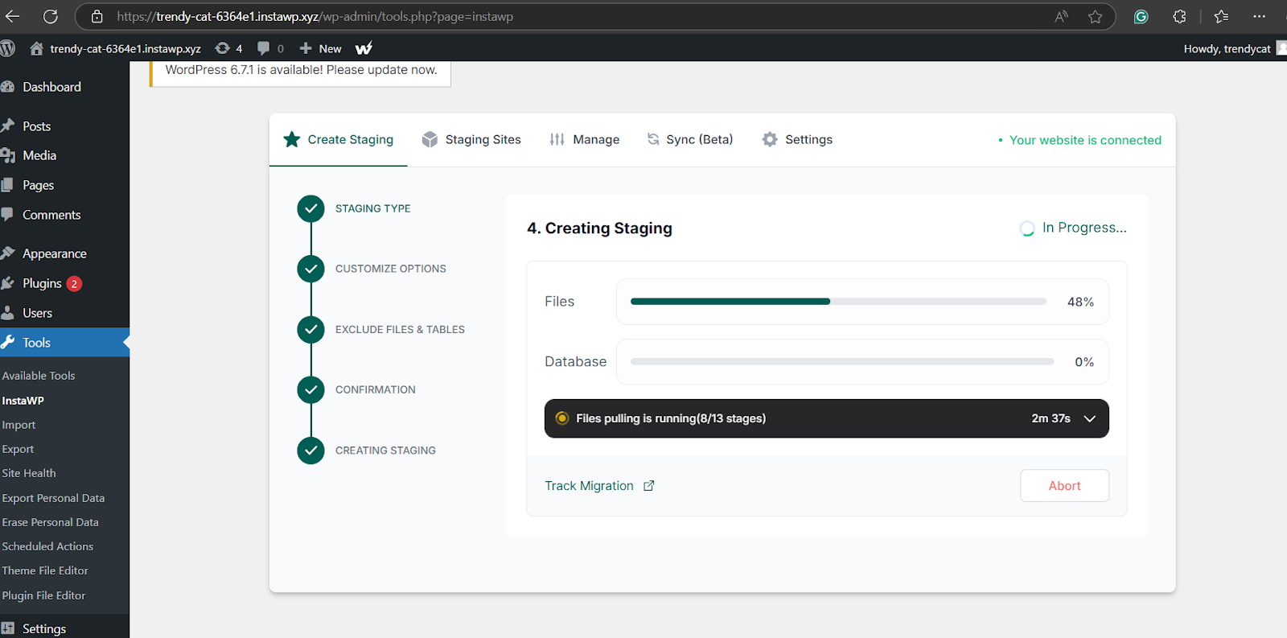
Task: Open Theme File Editor under Tools
Action: point(45,570)
